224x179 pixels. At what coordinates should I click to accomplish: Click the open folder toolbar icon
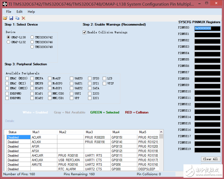tap(5, 18)
